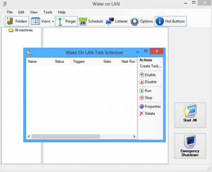Screen dimensions: 212x172
Task: Delete the selected task
Action: click(147, 114)
